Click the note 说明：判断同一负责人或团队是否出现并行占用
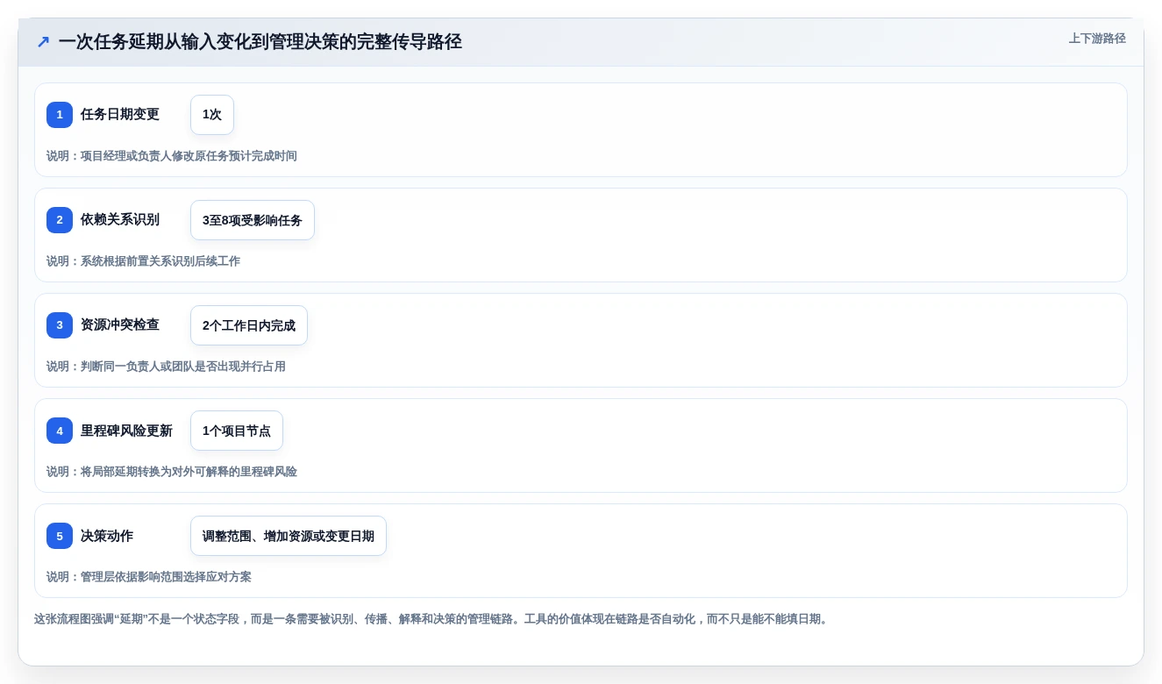Viewport: 1162px width, 684px height. pyautogui.click(x=166, y=367)
